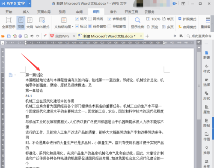Screen dimensions: 214x168
Task: Expand the quick access toolbar dropdown arrow
Action: pos(45,36)
